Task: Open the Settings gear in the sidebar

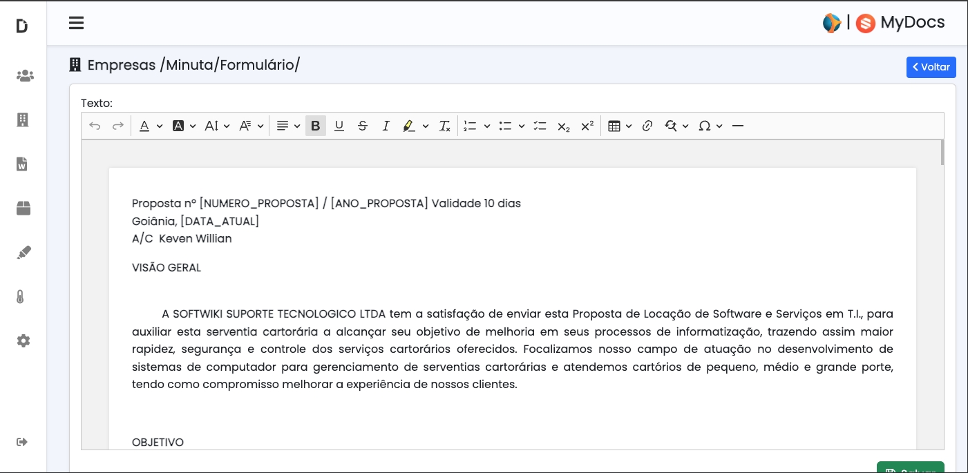Action: (x=23, y=340)
